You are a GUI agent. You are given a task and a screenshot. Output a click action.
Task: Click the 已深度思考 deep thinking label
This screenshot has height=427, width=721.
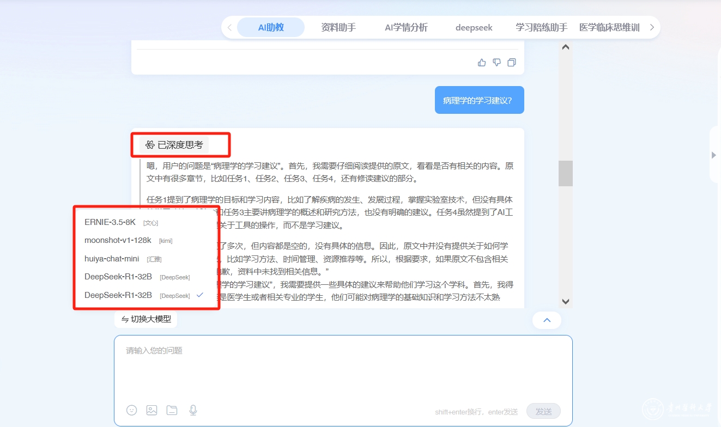tap(174, 145)
